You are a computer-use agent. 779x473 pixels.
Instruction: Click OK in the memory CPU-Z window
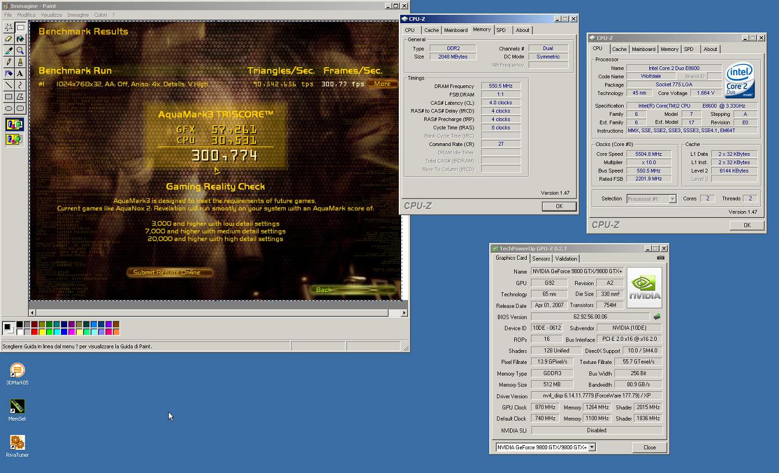point(559,206)
